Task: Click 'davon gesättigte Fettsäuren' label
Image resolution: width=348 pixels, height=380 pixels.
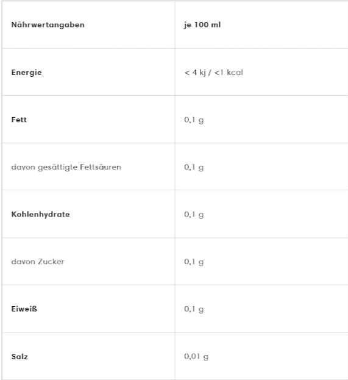Action: click(x=66, y=167)
